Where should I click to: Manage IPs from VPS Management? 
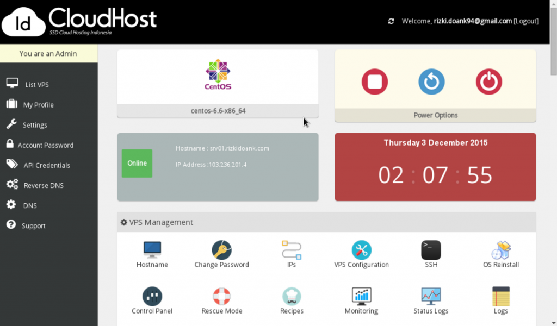pyautogui.click(x=292, y=250)
